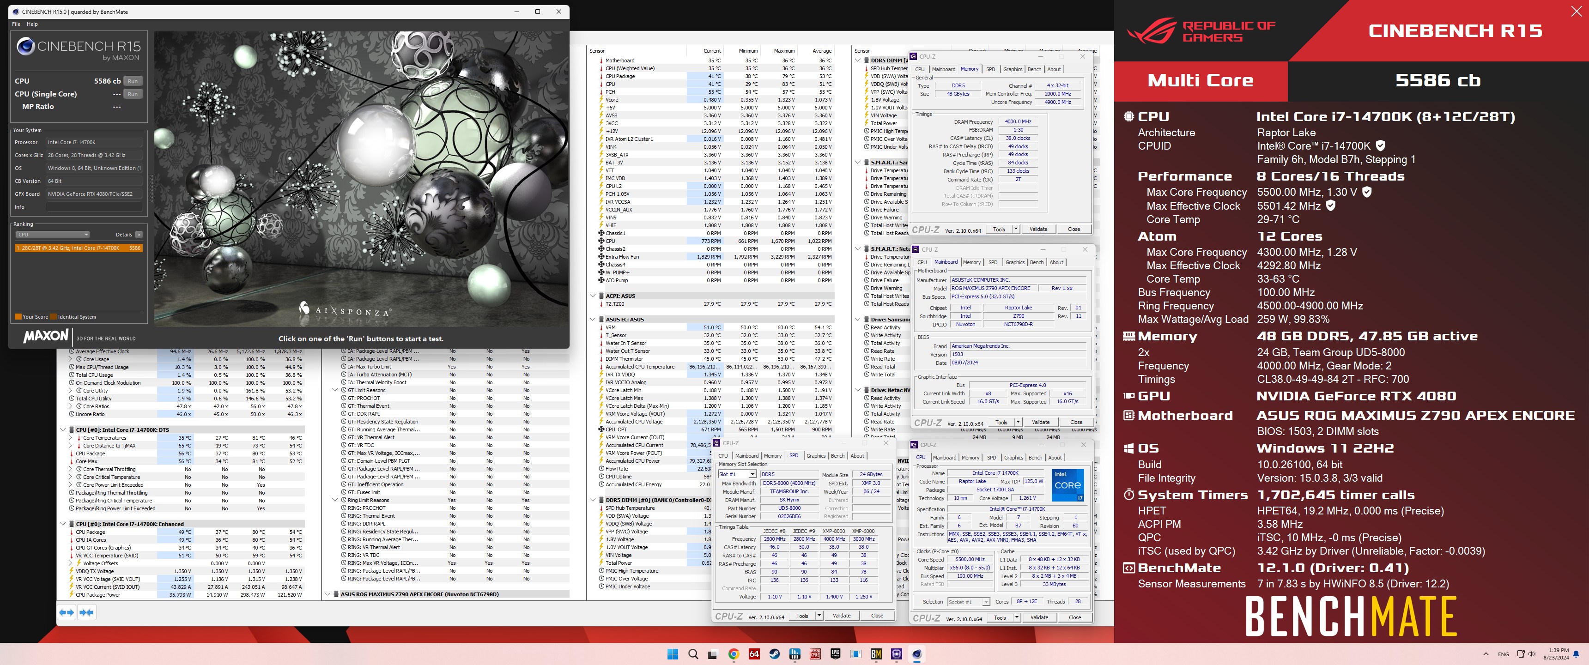
Task: Expand the Core Ratios row in HWiNFO
Action: pyautogui.click(x=70, y=406)
